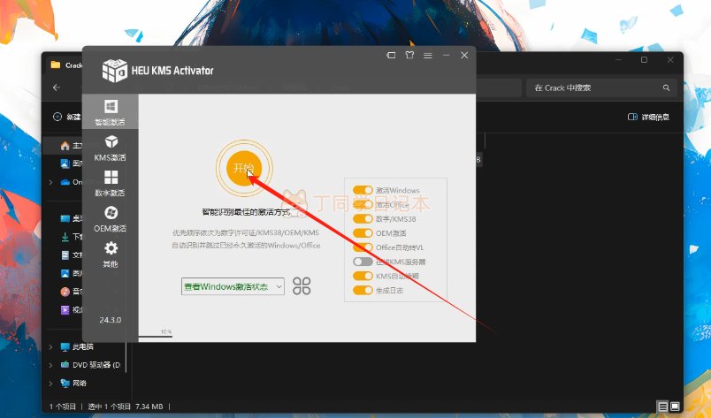Click the flag icon in Activator title bar

(x=391, y=56)
